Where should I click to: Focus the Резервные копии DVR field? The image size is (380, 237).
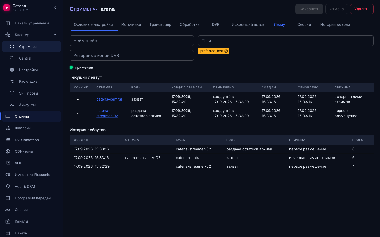[132, 55]
